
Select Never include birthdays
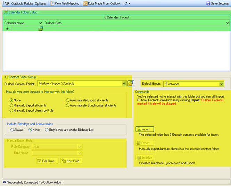34,130
